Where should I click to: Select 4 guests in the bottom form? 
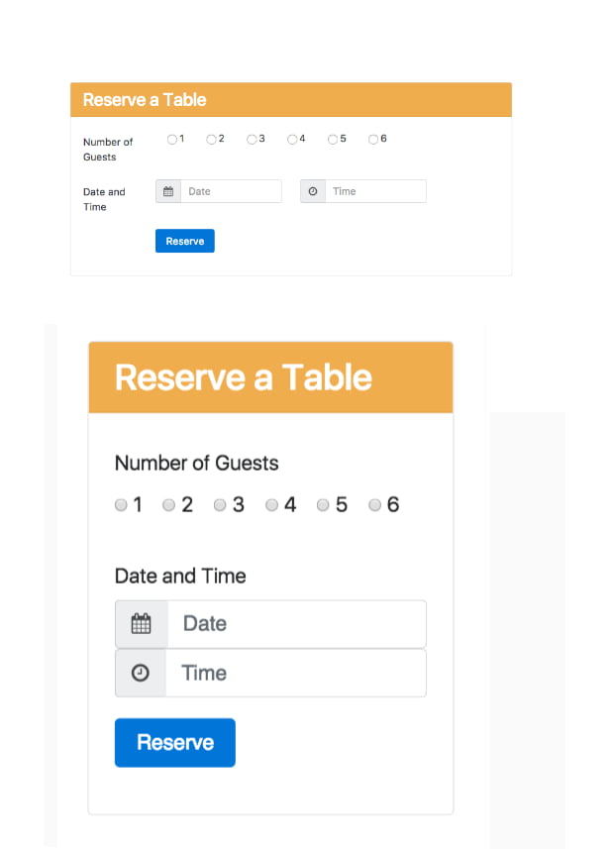pyautogui.click(x=271, y=504)
